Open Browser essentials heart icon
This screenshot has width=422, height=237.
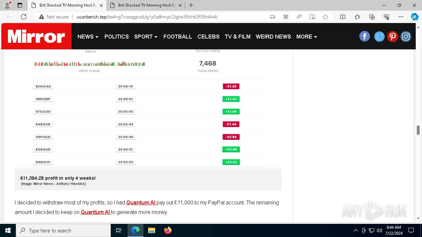coord(386,17)
